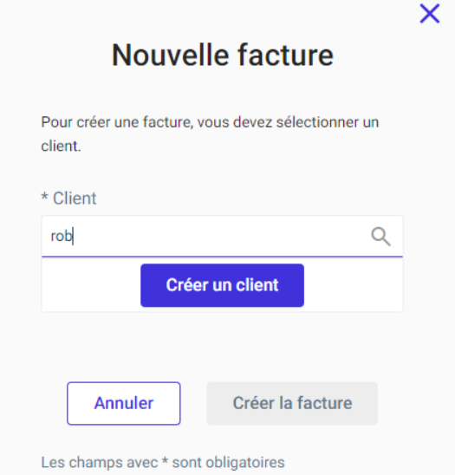Click the "* Client" field label
This screenshot has height=475, width=455.
click(x=68, y=198)
